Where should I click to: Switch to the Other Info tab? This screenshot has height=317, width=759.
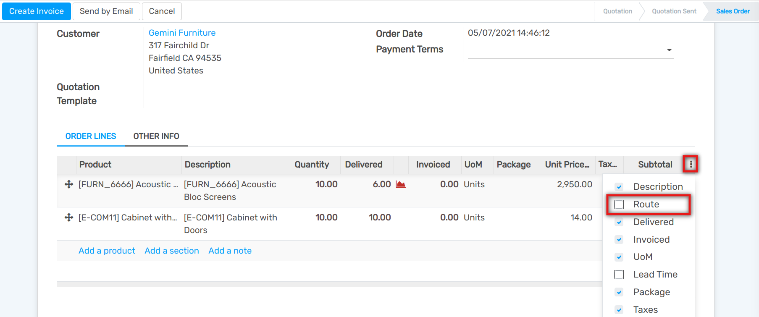pos(156,136)
